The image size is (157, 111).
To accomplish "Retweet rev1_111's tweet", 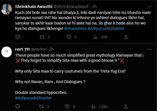I will click(41, 106).
